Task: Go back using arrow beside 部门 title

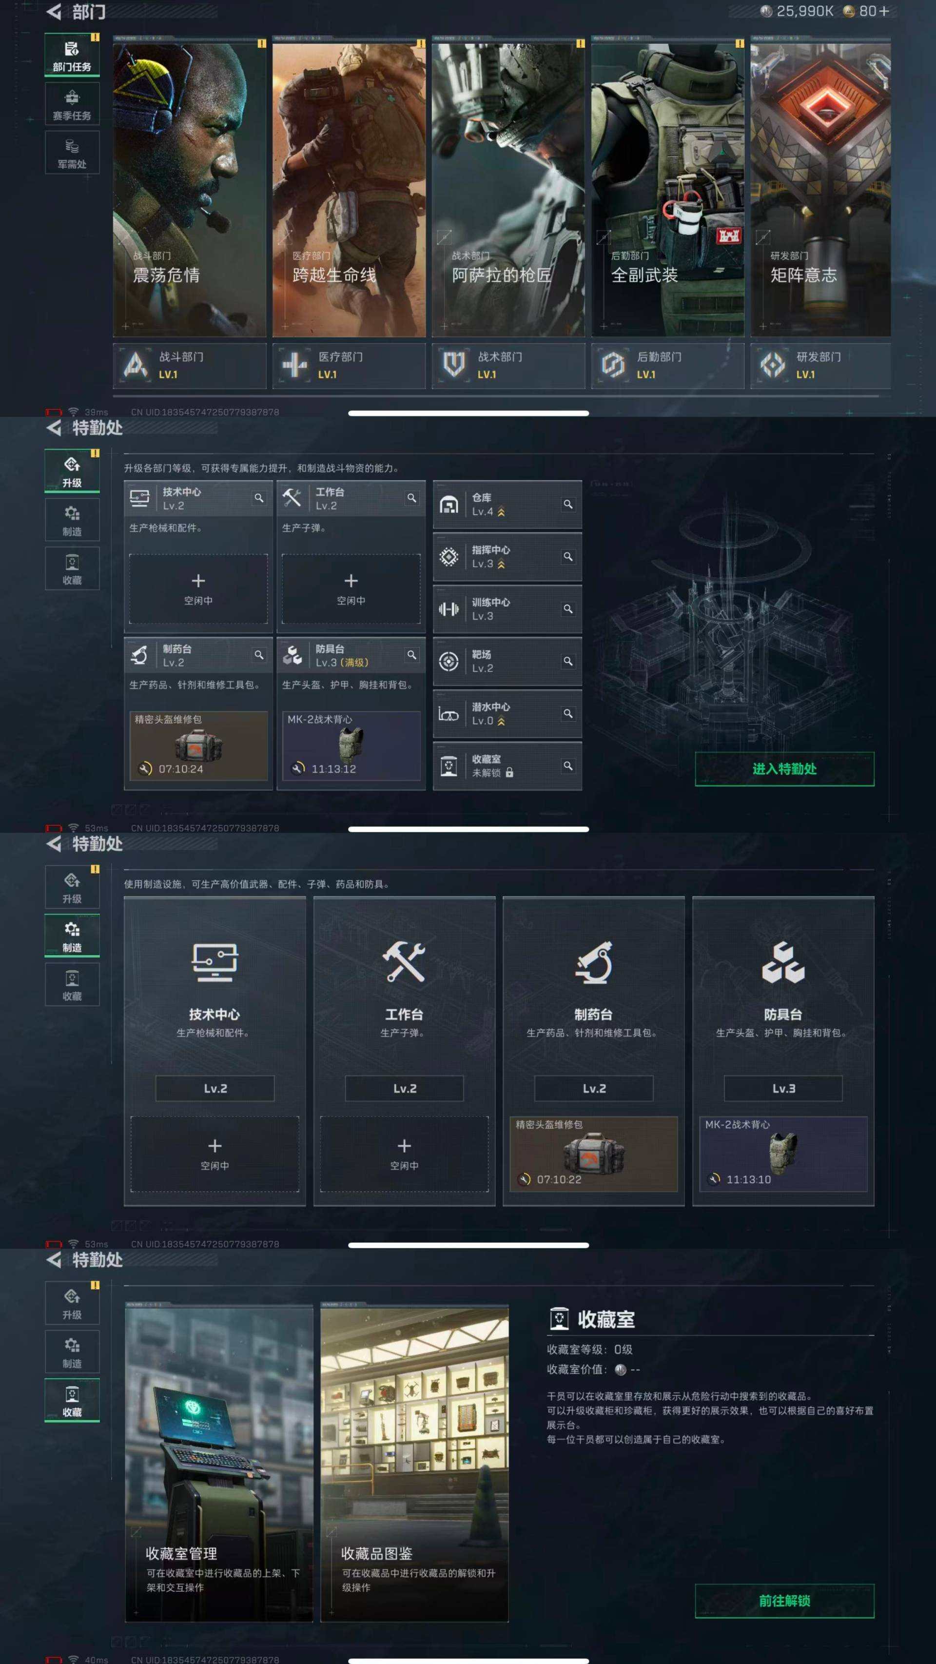Action: [54, 12]
